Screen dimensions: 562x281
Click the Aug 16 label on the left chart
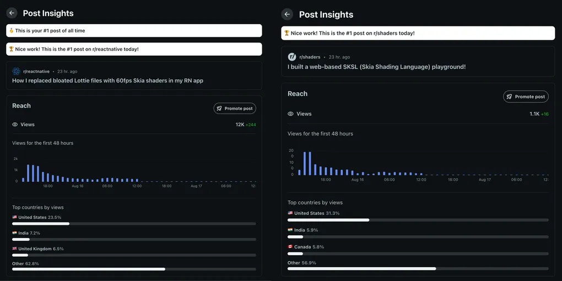tap(78, 186)
